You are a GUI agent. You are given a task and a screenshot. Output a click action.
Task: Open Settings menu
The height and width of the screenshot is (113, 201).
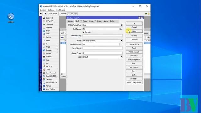coord(51,10)
